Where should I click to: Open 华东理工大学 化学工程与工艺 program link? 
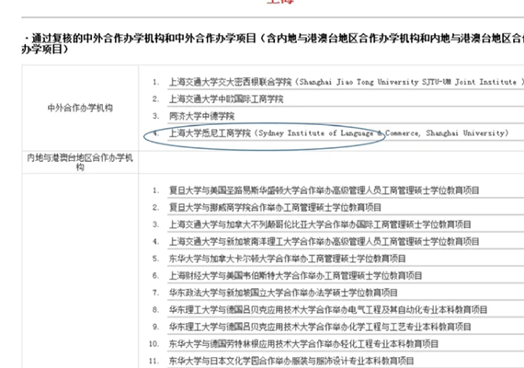[x=320, y=327]
